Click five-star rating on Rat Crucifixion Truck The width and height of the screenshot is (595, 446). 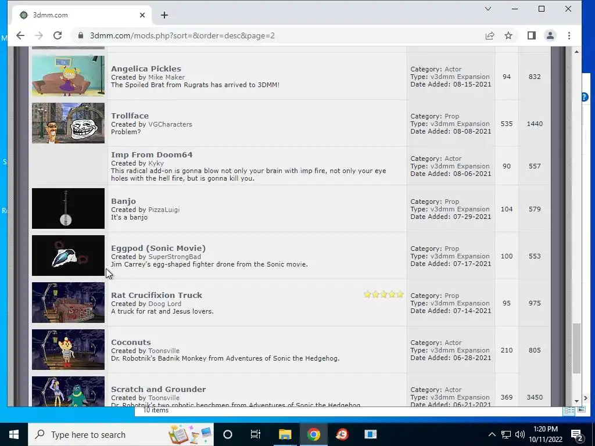pyautogui.click(x=383, y=294)
